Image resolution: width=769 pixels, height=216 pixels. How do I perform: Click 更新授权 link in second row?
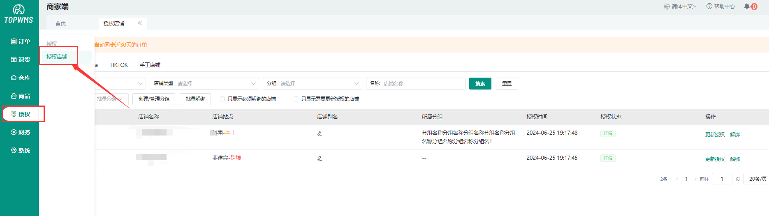click(x=715, y=159)
